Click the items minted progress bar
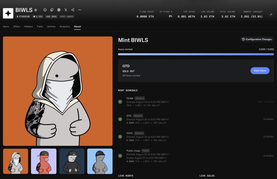 (196, 55)
